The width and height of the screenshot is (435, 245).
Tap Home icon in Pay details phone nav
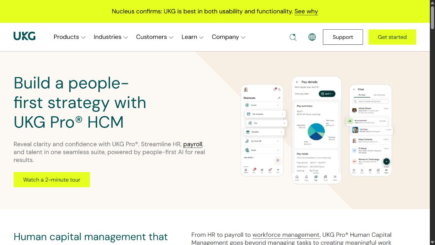pyautogui.click(x=297, y=178)
